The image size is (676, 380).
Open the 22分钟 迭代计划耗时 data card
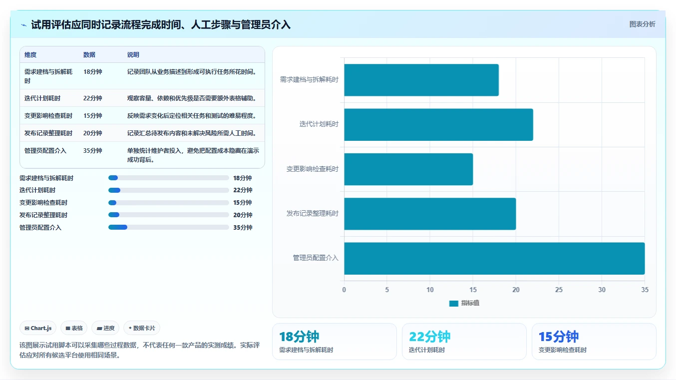tap(464, 342)
